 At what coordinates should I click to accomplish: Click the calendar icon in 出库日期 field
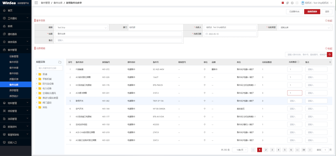(207, 34)
